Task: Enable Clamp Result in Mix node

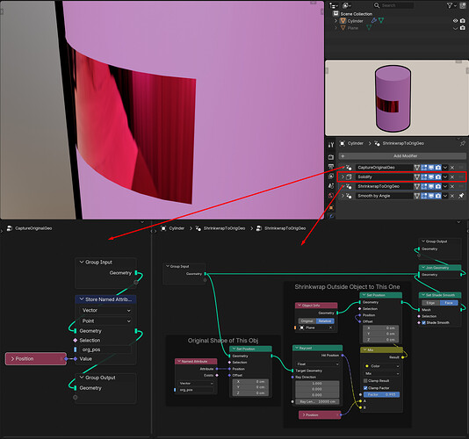Action: tap(365, 381)
